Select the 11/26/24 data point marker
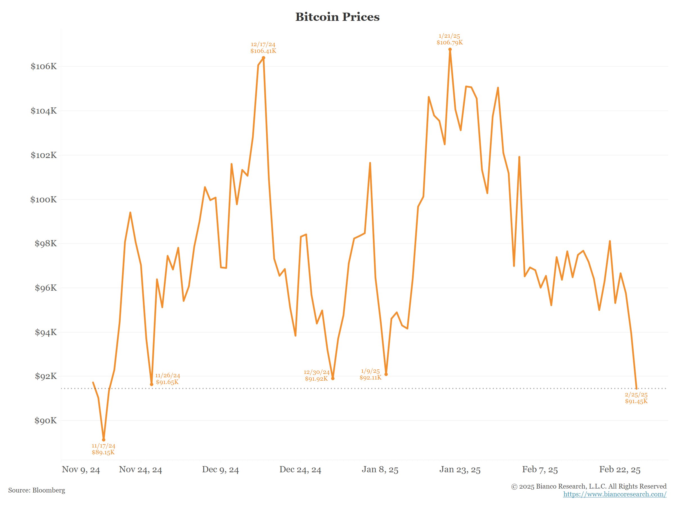Image resolution: width=675 pixels, height=506 pixels. 152,384
